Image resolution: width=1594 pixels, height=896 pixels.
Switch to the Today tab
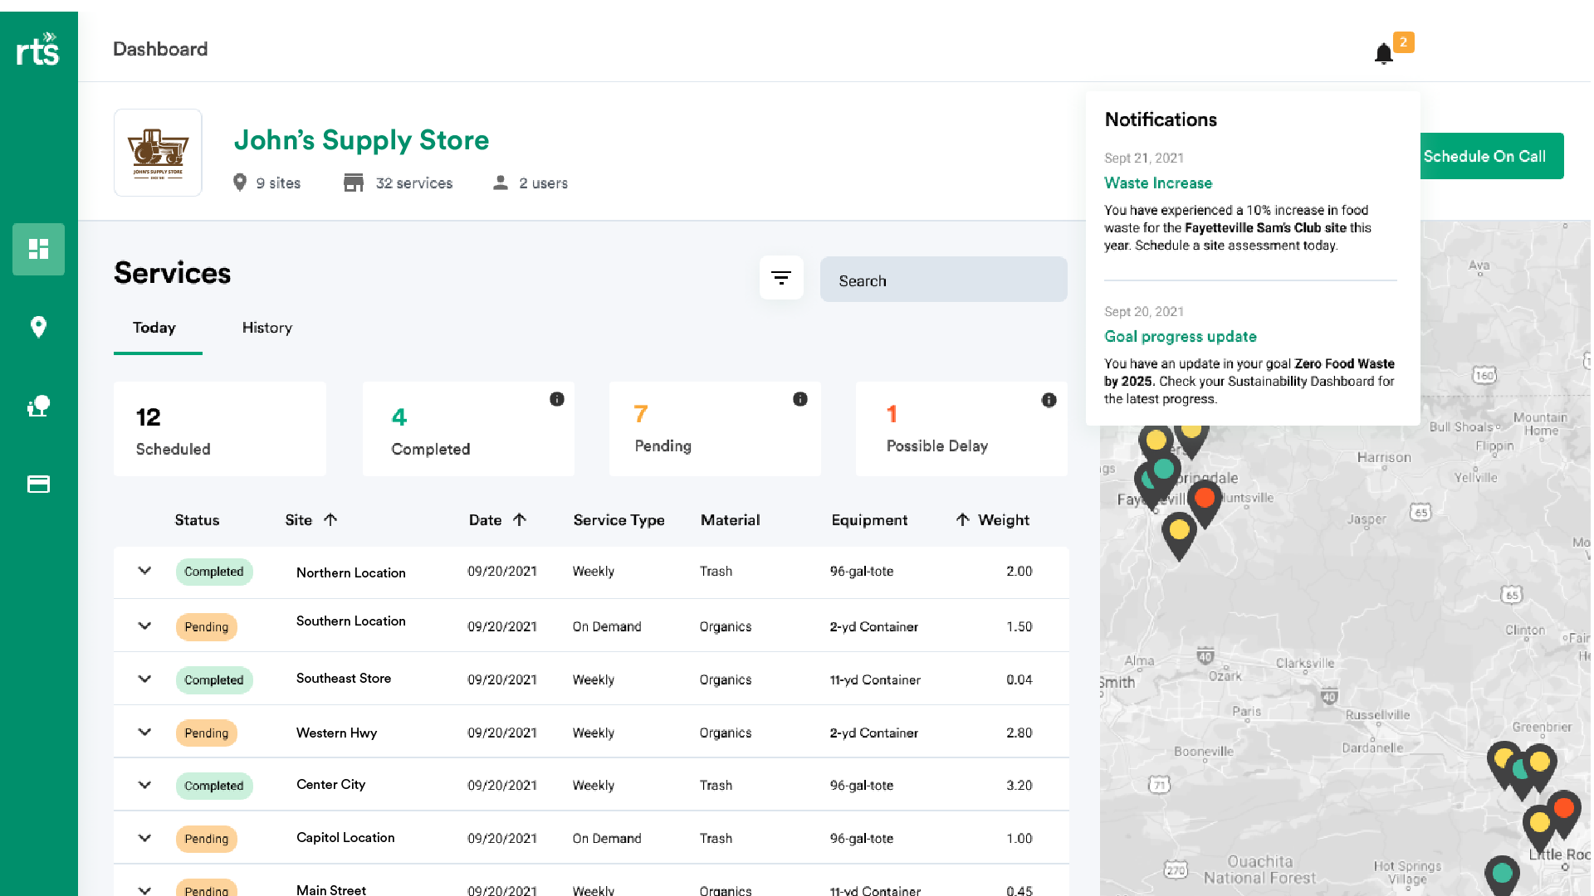point(154,328)
